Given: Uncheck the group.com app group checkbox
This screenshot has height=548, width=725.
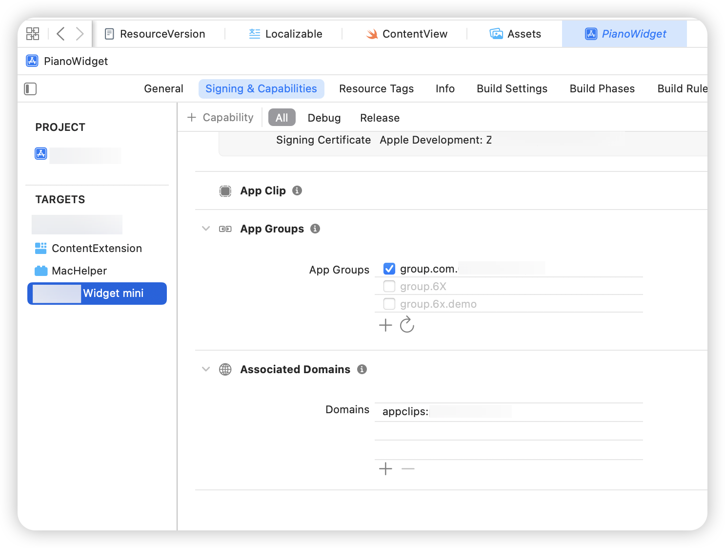Looking at the screenshot, I should (x=389, y=269).
